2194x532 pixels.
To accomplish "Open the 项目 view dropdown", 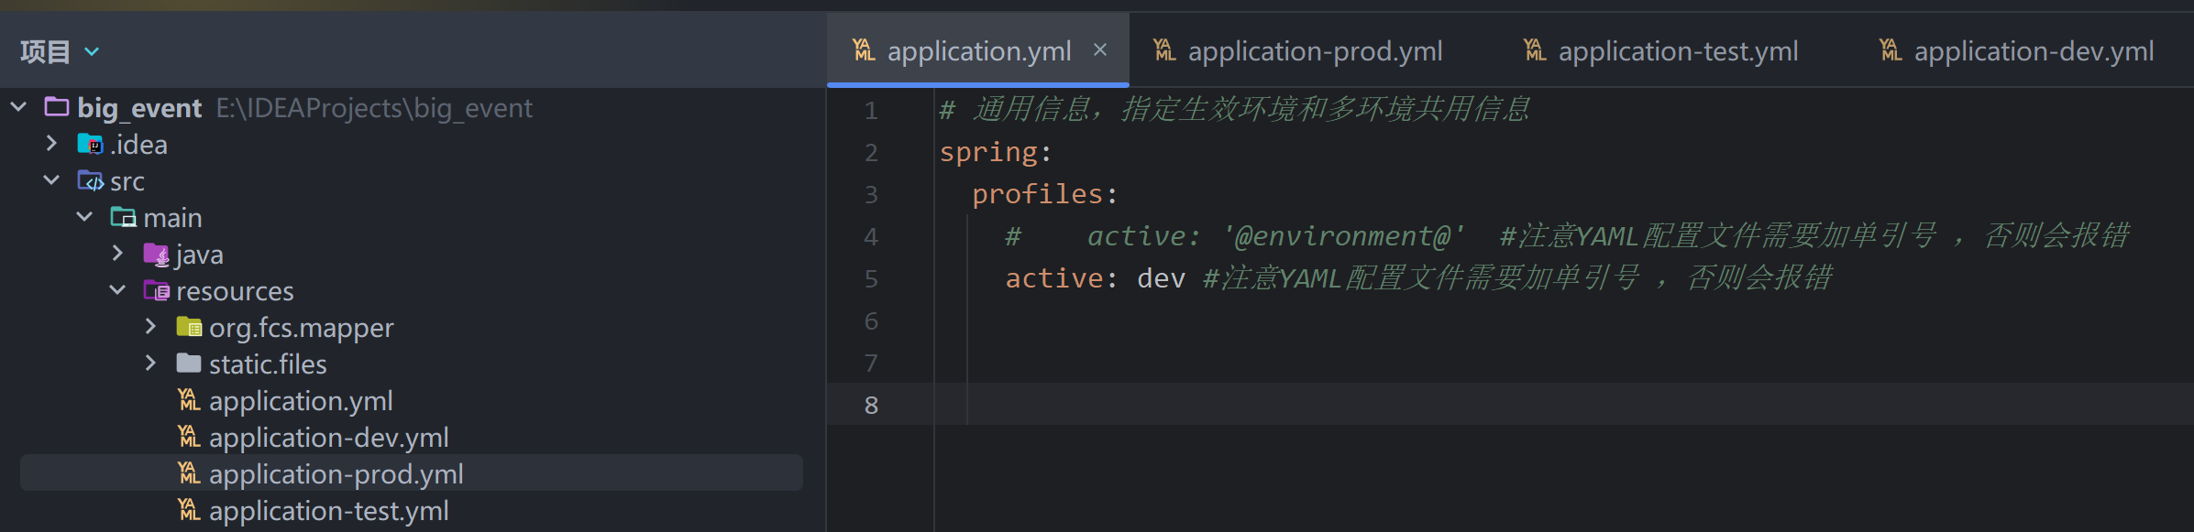I will (x=92, y=52).
